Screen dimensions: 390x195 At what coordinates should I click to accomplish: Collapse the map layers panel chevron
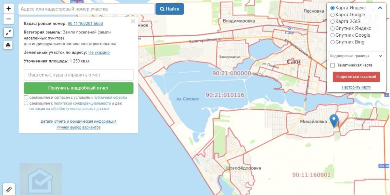point(380,8)
